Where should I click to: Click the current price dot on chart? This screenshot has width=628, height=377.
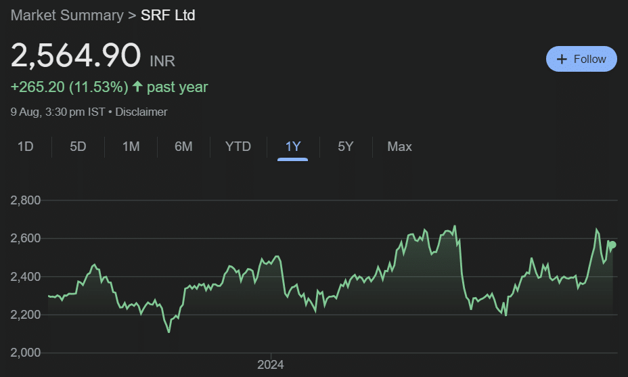tap(612, 245)
